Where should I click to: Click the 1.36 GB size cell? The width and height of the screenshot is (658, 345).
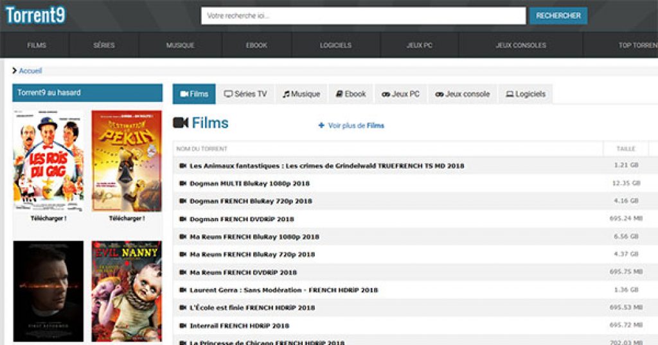coord(626,289)
